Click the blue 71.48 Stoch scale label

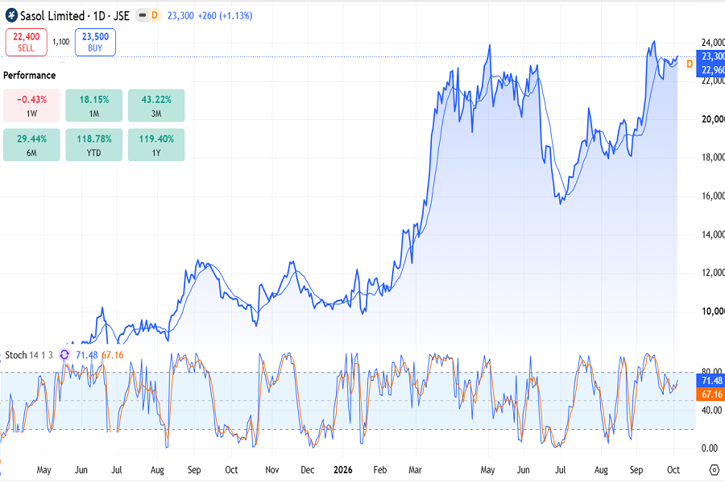[x=710, y=381]
